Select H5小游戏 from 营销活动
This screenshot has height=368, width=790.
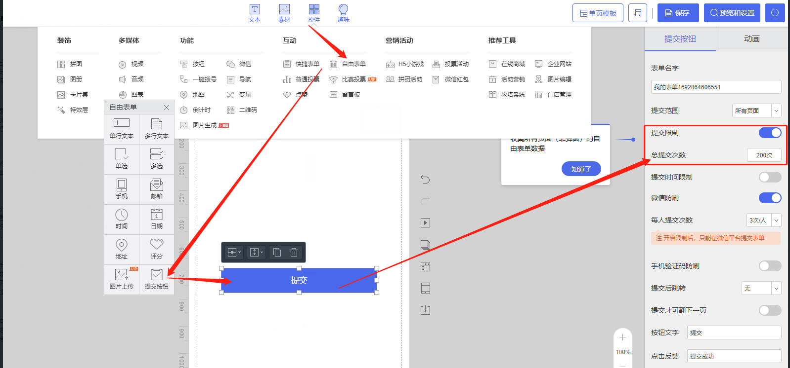pos(405,64)
